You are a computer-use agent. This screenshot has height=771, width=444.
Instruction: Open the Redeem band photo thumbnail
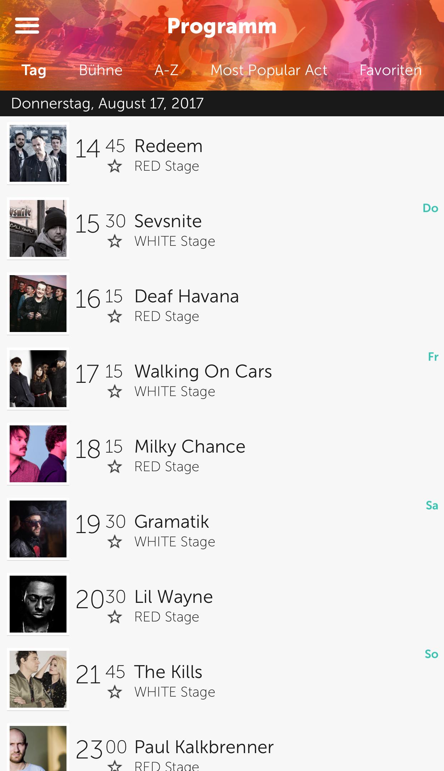click(x=38, y=153)
